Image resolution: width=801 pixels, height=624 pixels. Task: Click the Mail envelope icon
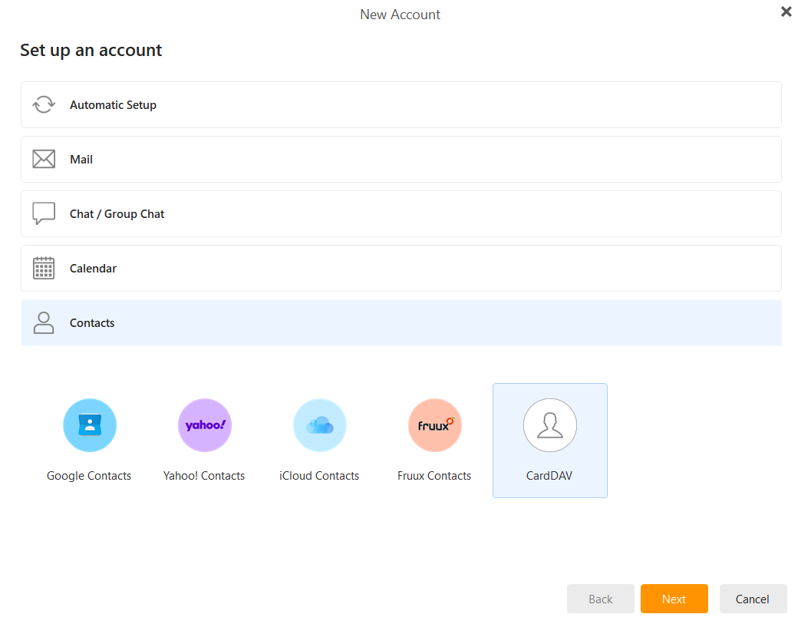click(44, 159)
